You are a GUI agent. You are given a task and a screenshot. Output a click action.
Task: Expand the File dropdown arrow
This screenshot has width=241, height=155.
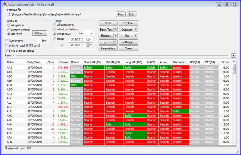tap(136, 36)
